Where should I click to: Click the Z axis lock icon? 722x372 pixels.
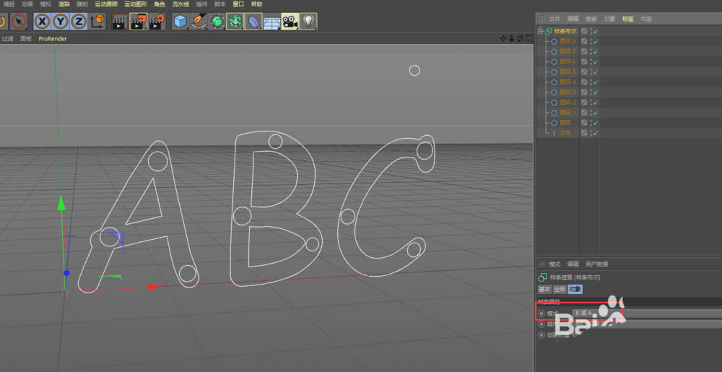pyautogui.click(x=78, y=22)
